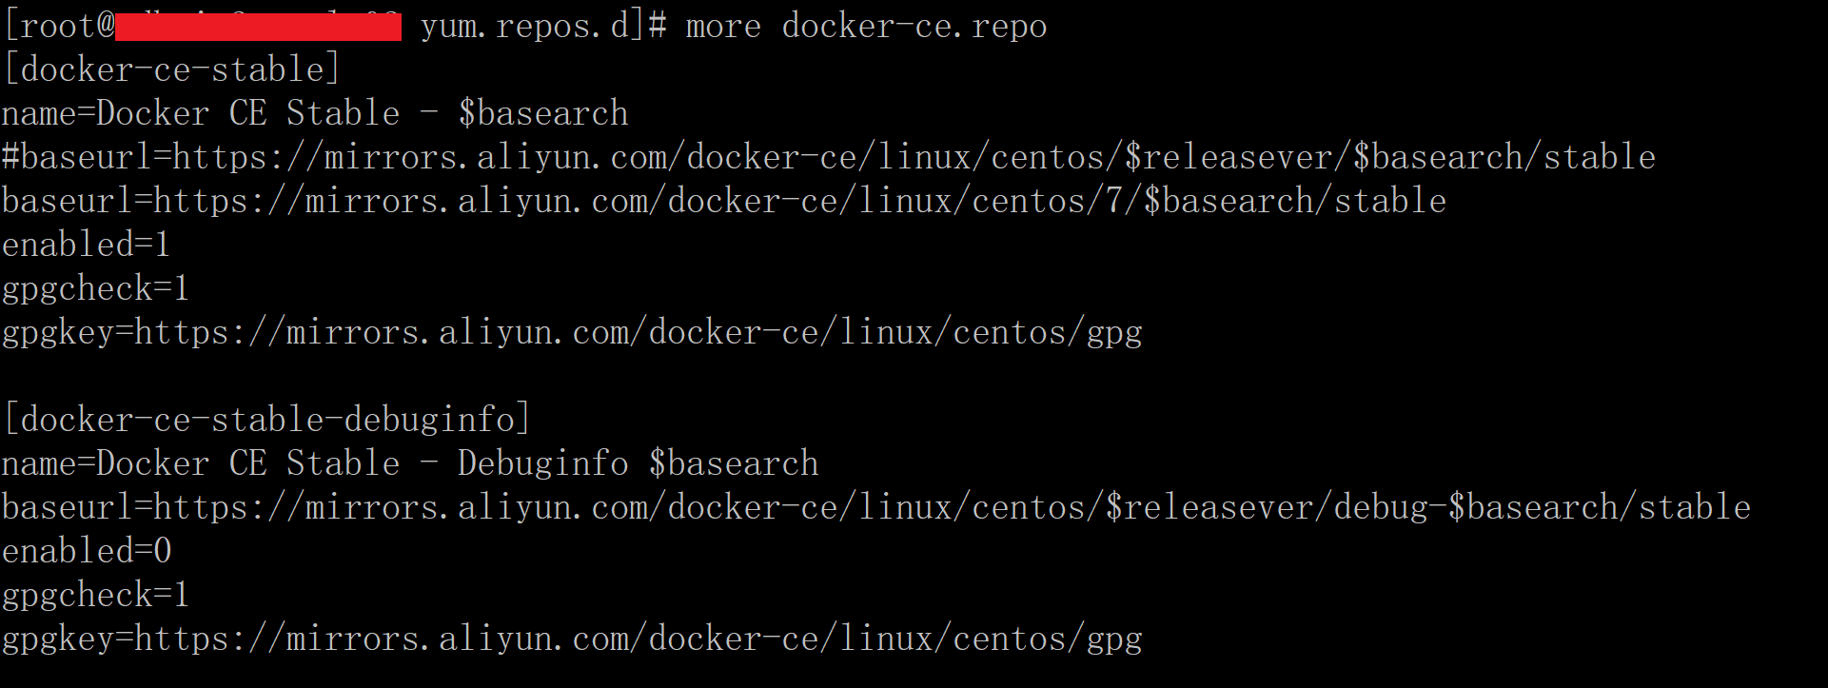Select the [docker-ce-stable-debuginfo] section header
The width and height of the screenshot is (1828, 688).
[267, 420]
